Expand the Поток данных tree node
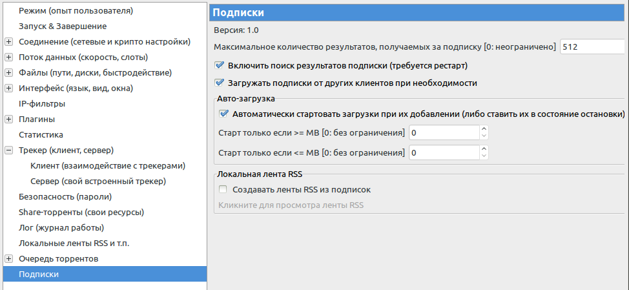The image size is (629, 290). point(9,57)
